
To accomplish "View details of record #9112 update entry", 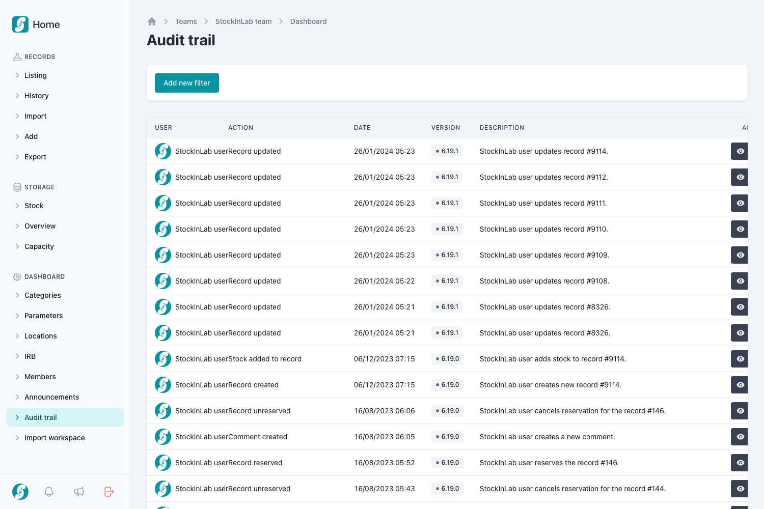I will [x=740, y=177].
